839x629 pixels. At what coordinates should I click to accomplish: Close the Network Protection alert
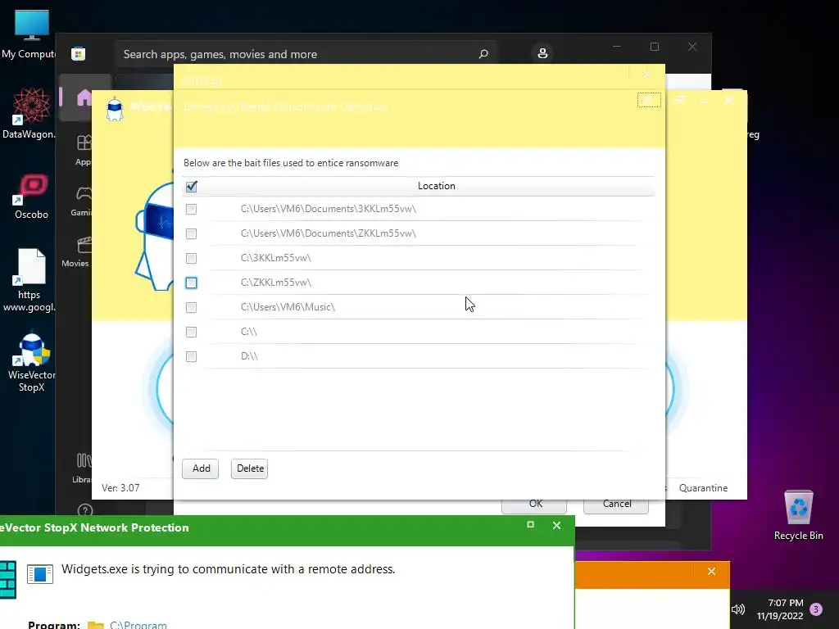click(556, 526)
